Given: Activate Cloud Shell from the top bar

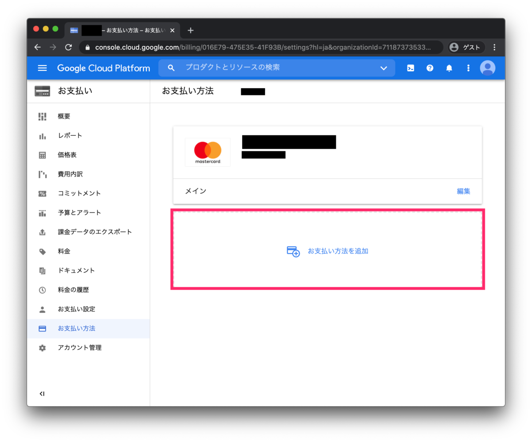Looking at the screenshot, I should click(x=410, y=68).
